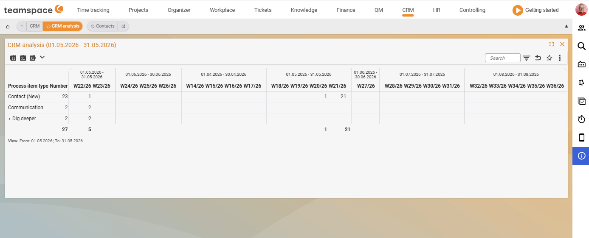Open the hamburger list menu beside CRM
This screenshot has width=589, height=238.
[22, 26]
